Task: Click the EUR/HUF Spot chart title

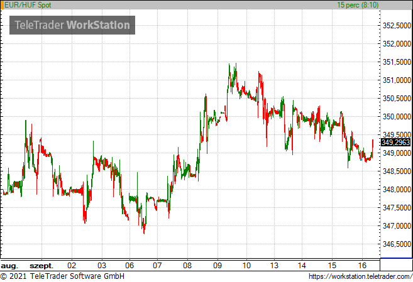Action: click(x=28, y=5)
